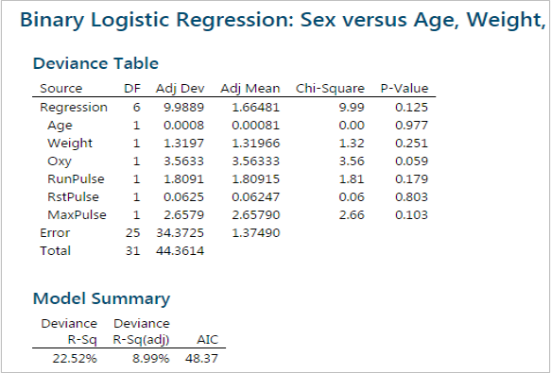Click the Regression Chi-Square value 9.99

[x=352, y=108]
